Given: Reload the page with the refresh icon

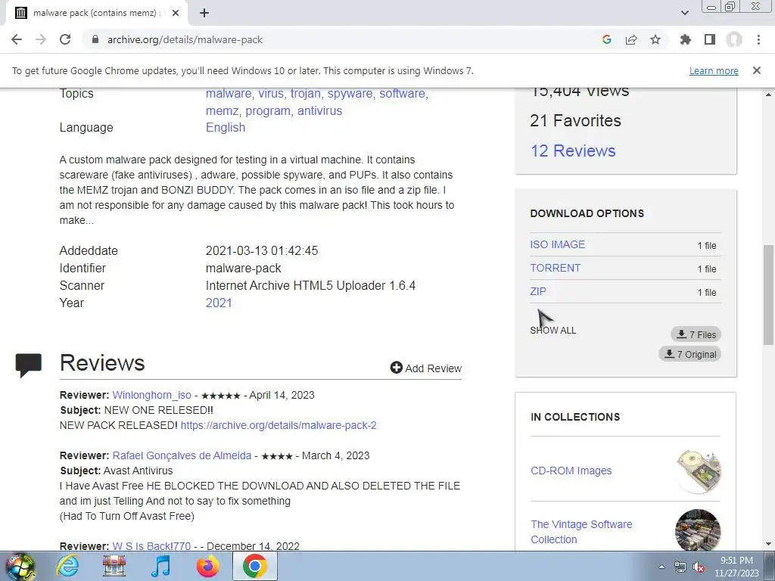Looking at the screenshot, I should (x=65, y=39).
